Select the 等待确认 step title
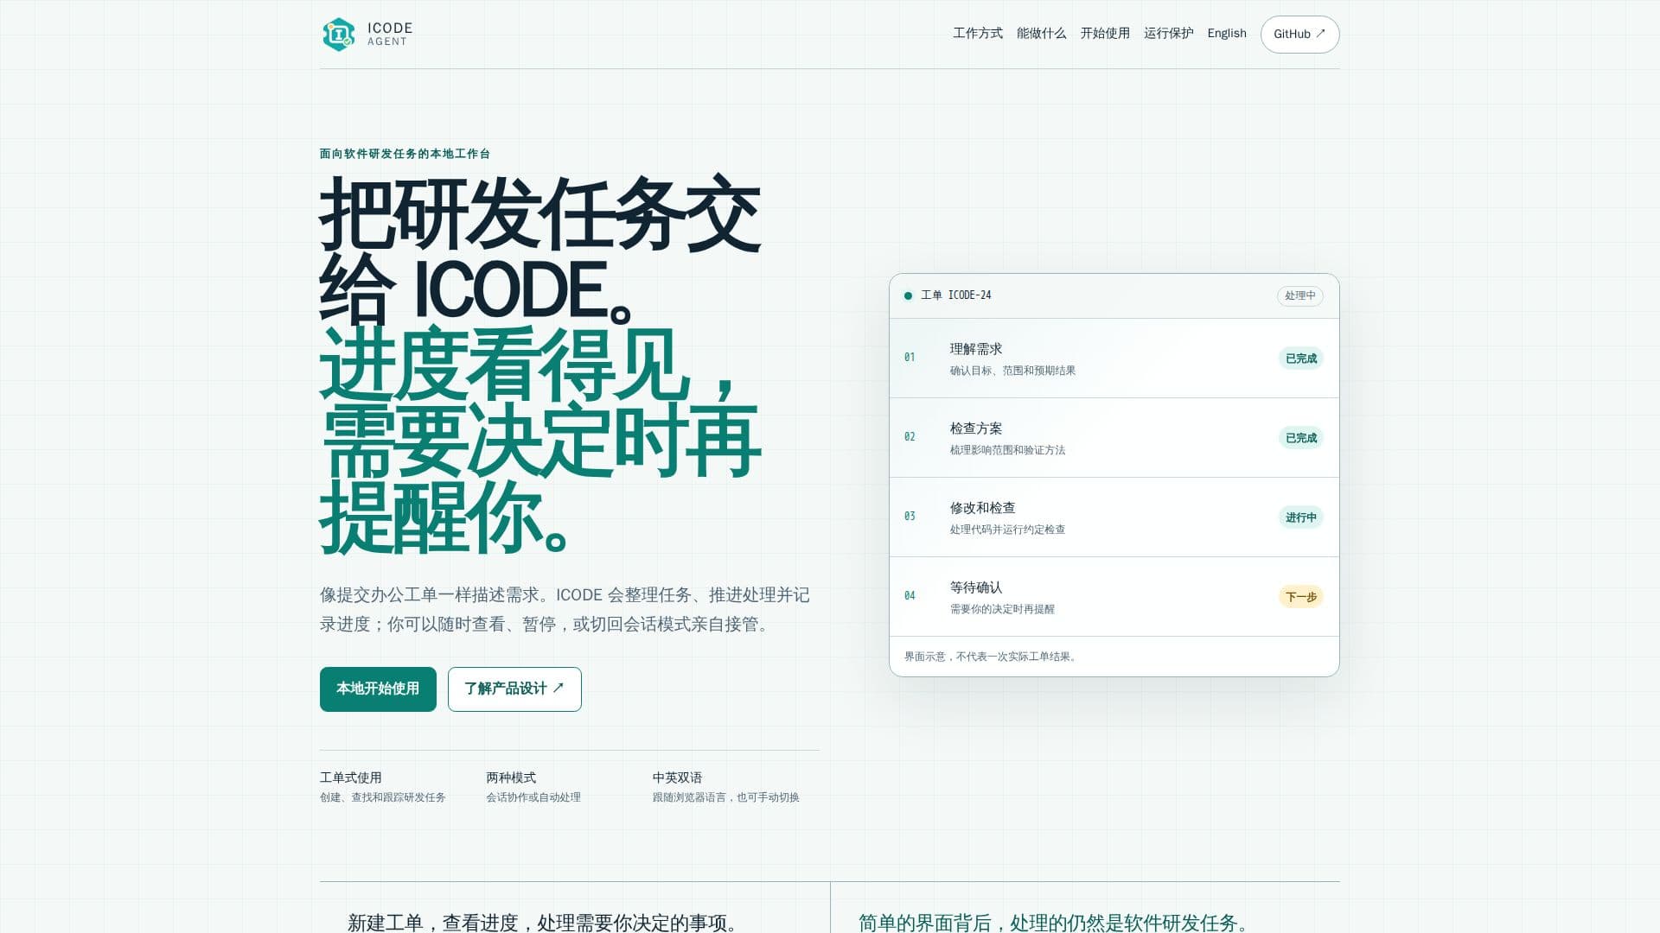 pyautogui.click(x=976, y=587)
